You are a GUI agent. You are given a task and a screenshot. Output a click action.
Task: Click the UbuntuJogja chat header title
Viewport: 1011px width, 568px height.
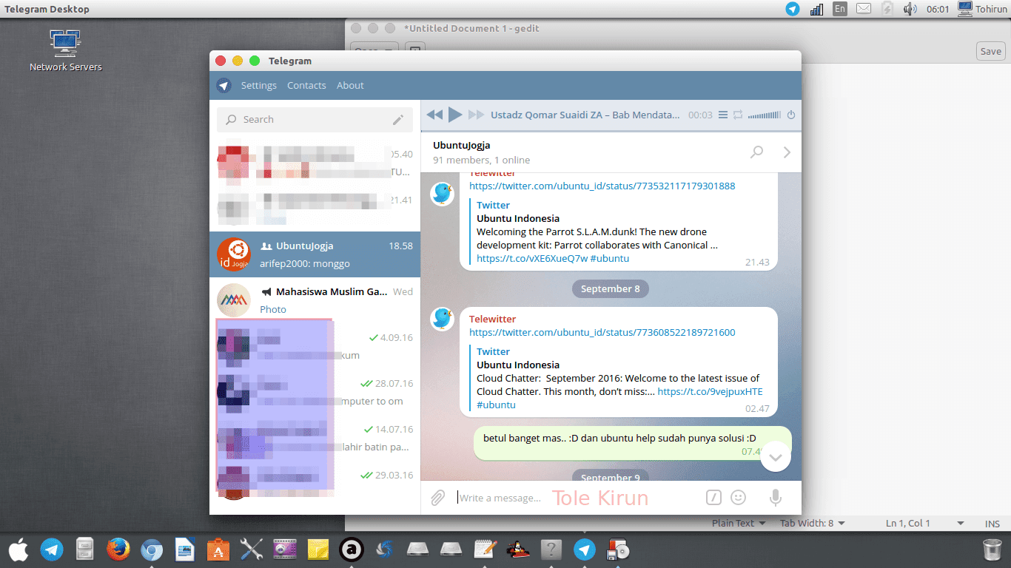coord(461,145)
